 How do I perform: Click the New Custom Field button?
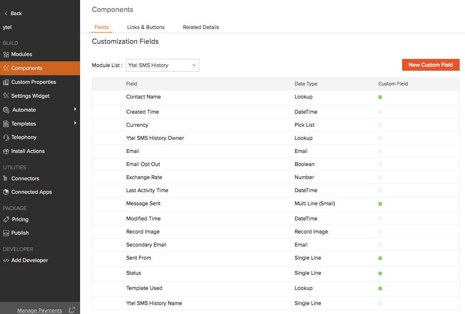click(x=431, y=65)
